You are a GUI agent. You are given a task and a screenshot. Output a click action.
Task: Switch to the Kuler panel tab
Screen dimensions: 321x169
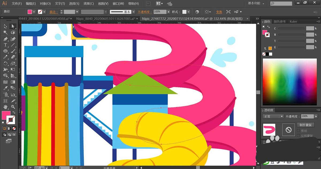point(293,22)
